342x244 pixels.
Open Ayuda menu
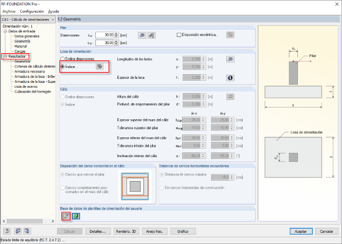click(54, 11)
